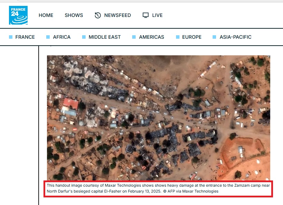Click blue square bullet beside Africa
This screenshot has height=205, width=283.
click(x=48, y=37)
